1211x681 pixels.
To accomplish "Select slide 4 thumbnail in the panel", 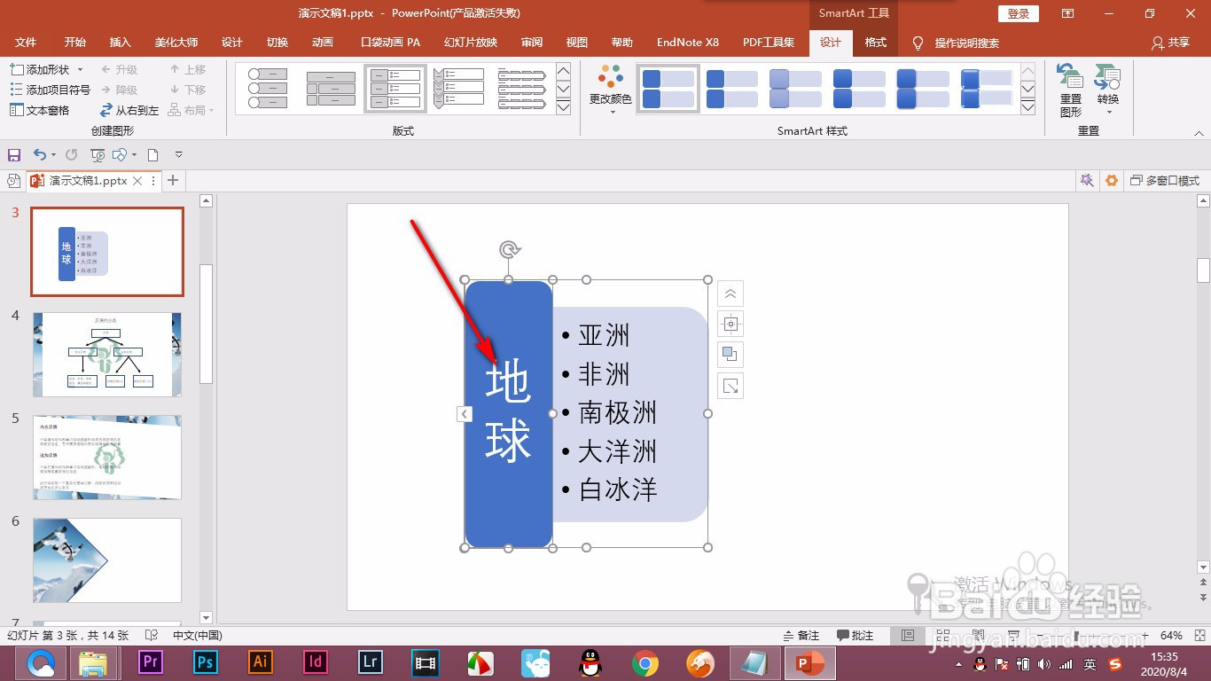I will pos(107,354).
